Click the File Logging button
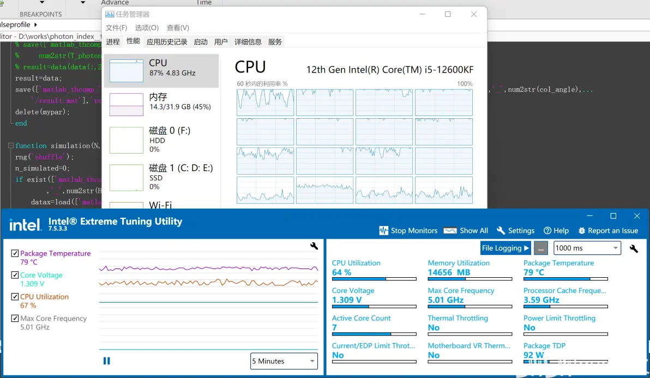 [x=505, y=248]
